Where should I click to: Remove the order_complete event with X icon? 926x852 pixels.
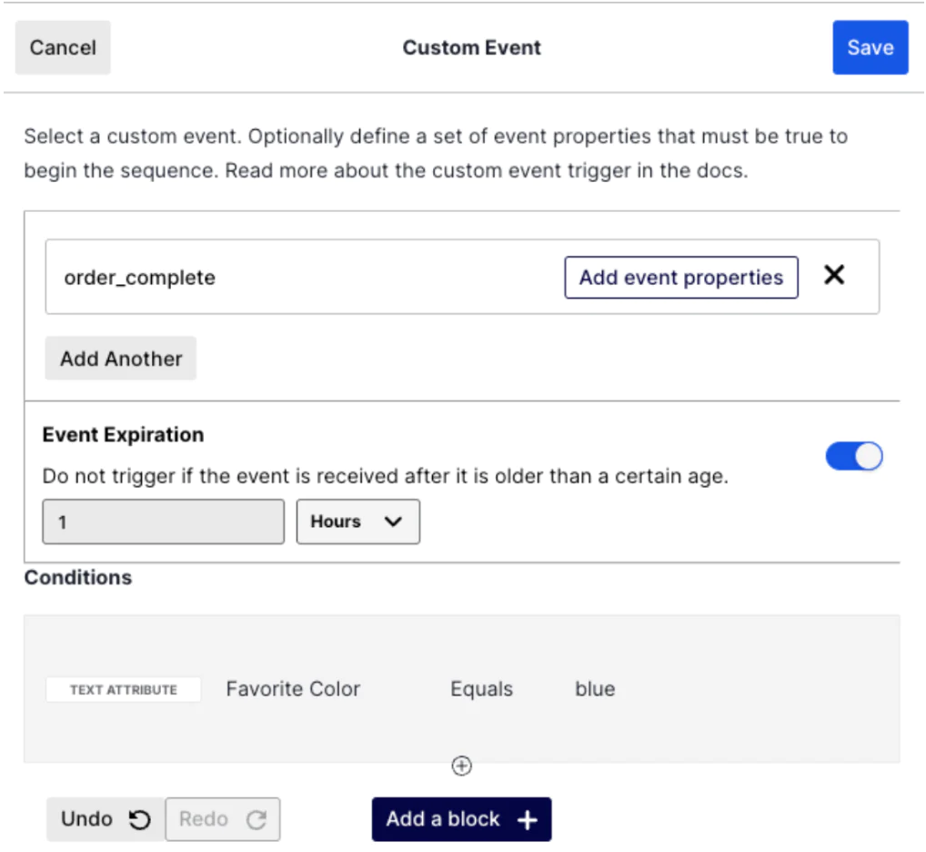pyautogui.click(x=833, y=276)
